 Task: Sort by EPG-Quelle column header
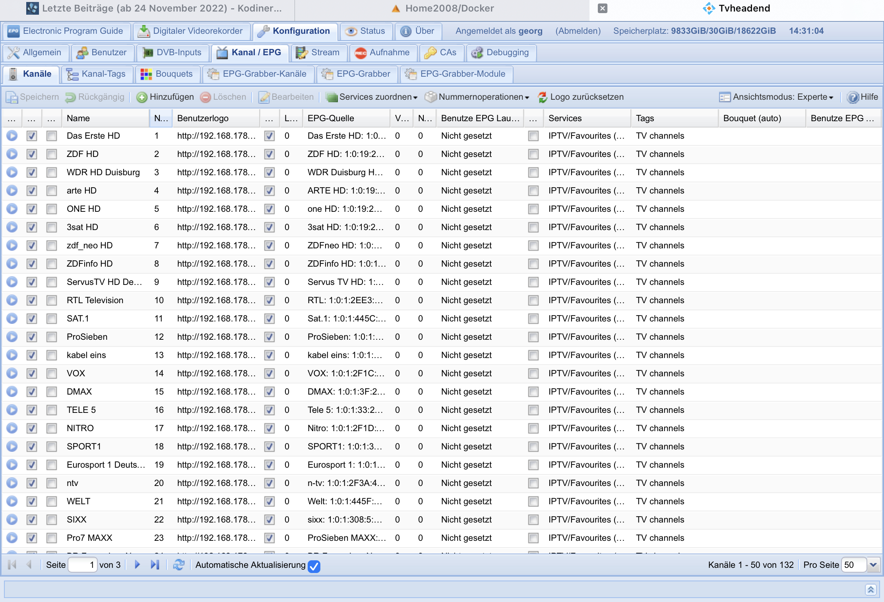tap(346, 118)
